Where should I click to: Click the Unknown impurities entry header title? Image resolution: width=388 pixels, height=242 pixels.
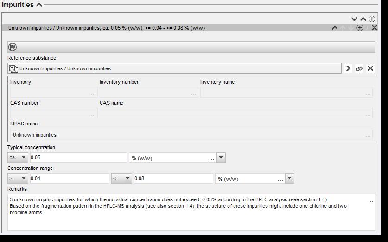[x=107, y=28]
